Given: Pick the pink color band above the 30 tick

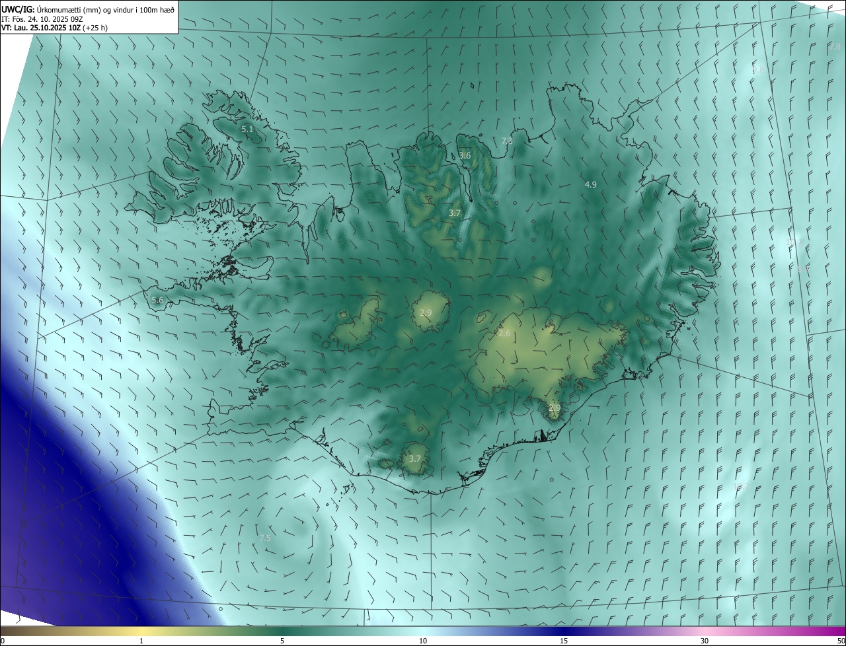Looking at the screenshot, I should coord(705,631).
